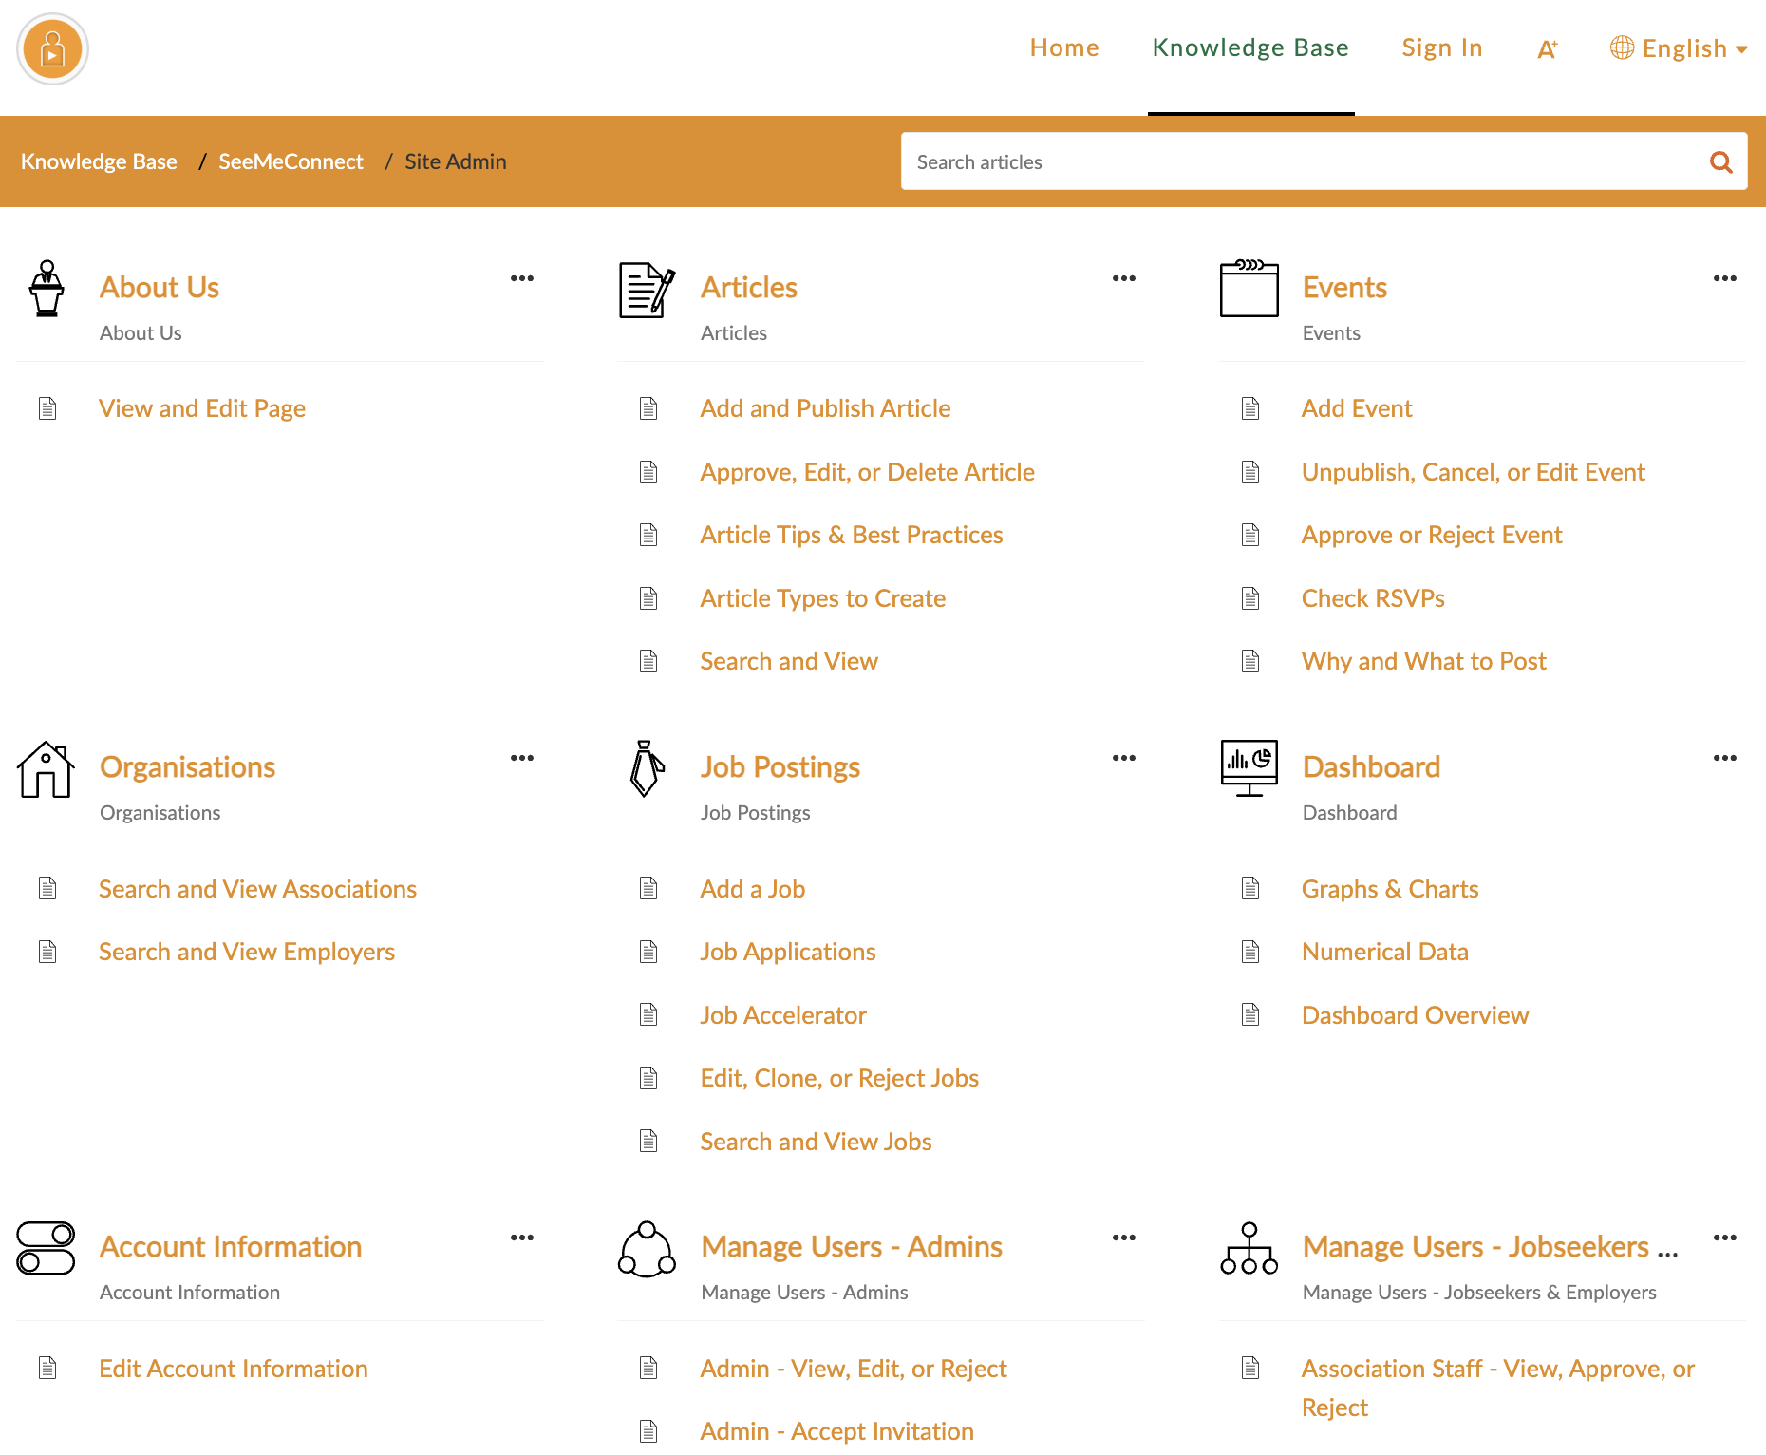Click Sign In in the header
Screen dimensions: 1766x1455
(x=1442, y=47)
